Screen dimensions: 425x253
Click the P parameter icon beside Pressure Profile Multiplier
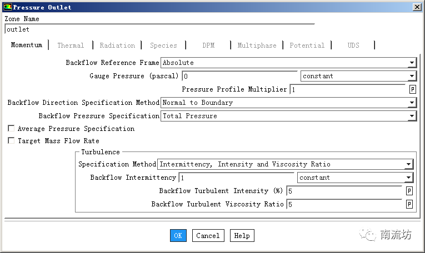click(412, 89)
